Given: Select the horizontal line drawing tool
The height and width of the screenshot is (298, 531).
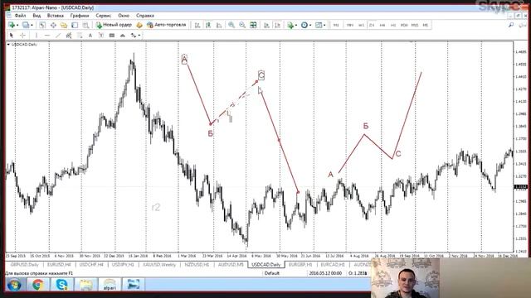Looking at the screenshot, I should tap(47, 35).
